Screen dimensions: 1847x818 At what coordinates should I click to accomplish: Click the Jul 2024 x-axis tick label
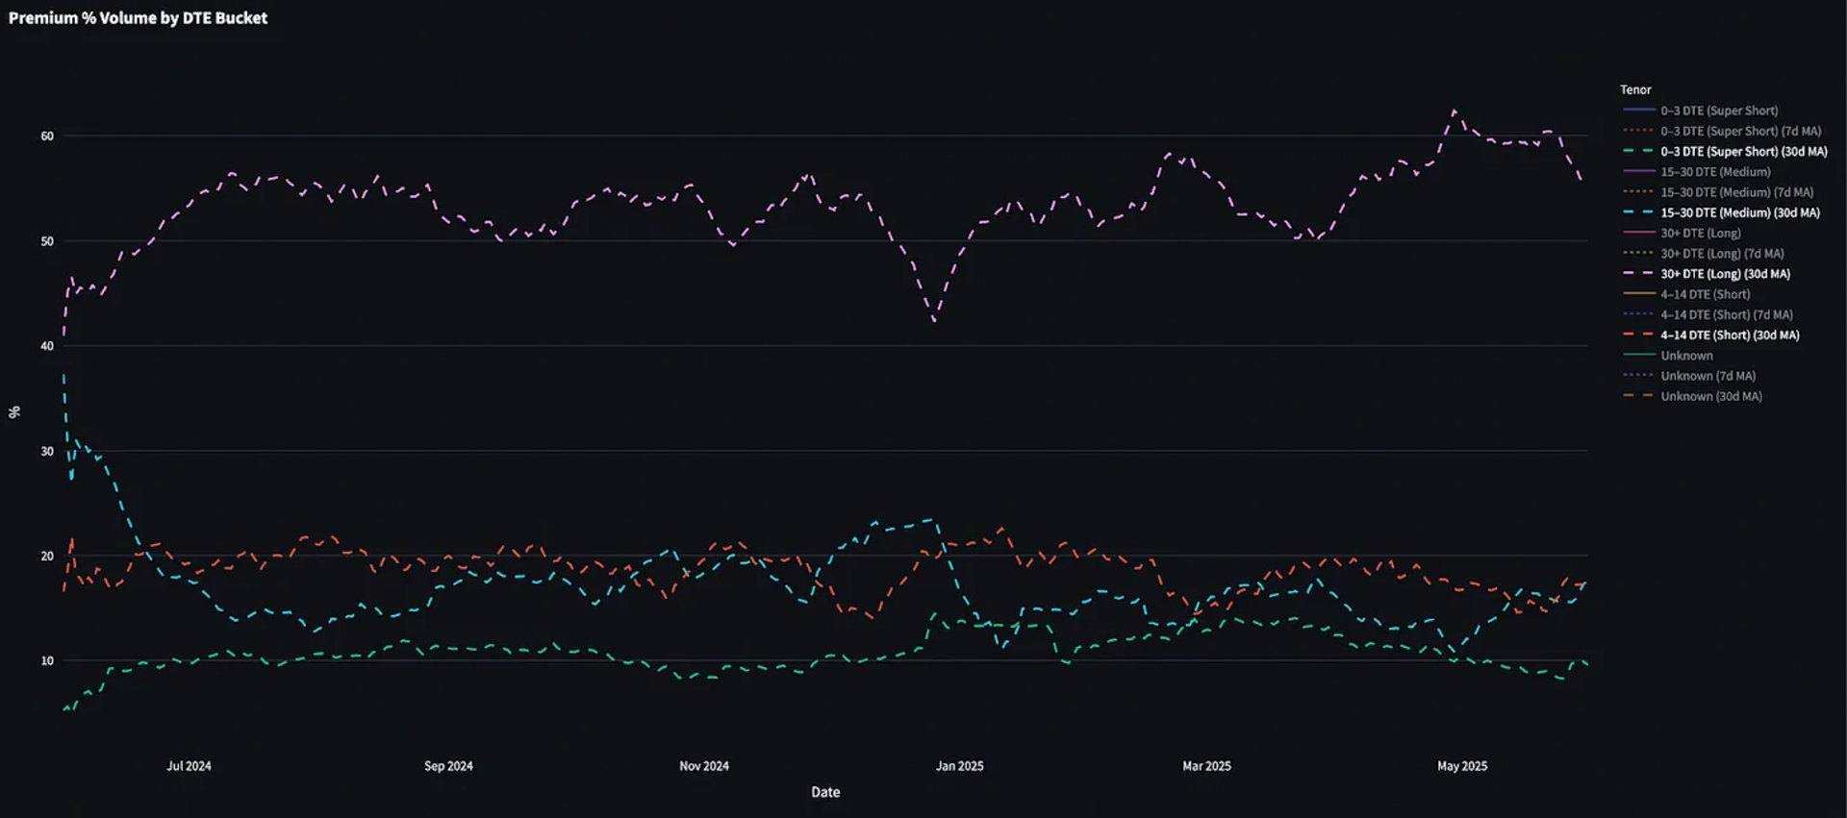[189, 766]
